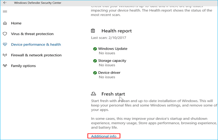Click the Family options people icon
Screen dimensions: 218x140
click(5, 66)
